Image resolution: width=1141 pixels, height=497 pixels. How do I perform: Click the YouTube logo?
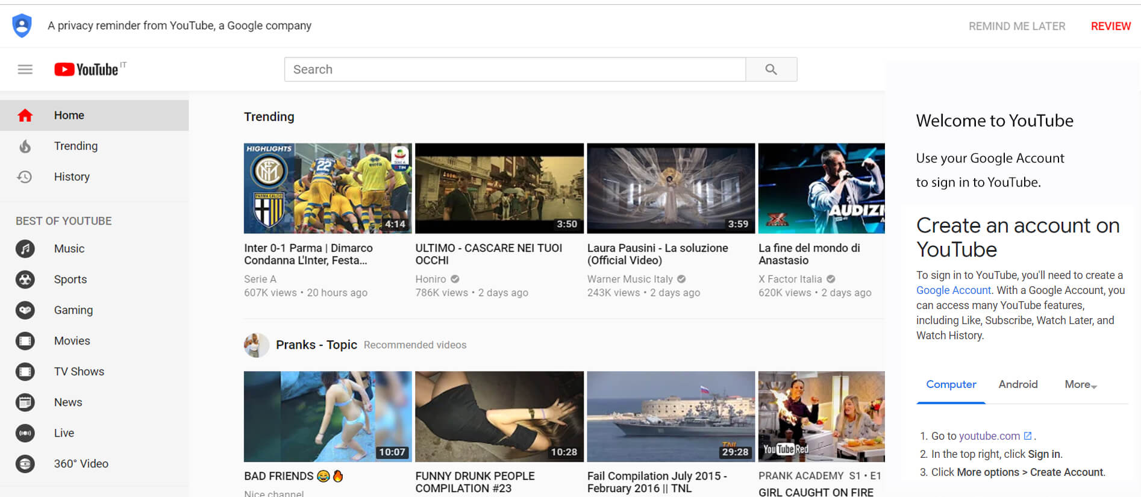pyautogui.click(x=86, y=69)
